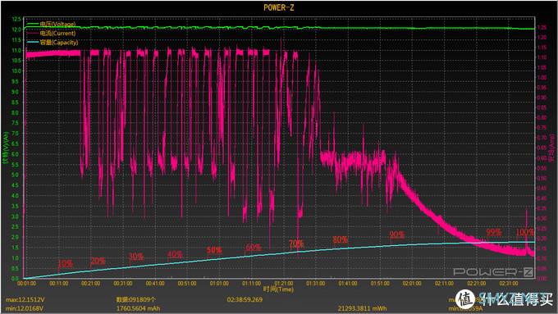Click the 02:01:00 time axis label
558x314 pixels.
(x=412, y=284)
